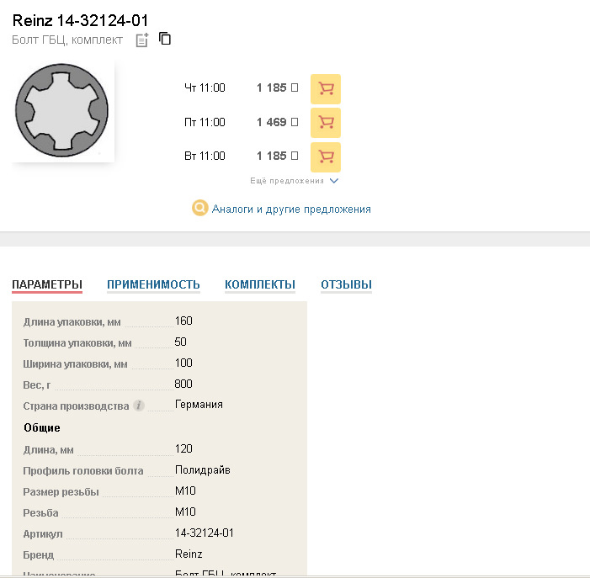Switch to the ПРИМЕНИМОСТЬ tab

point(153,284)
